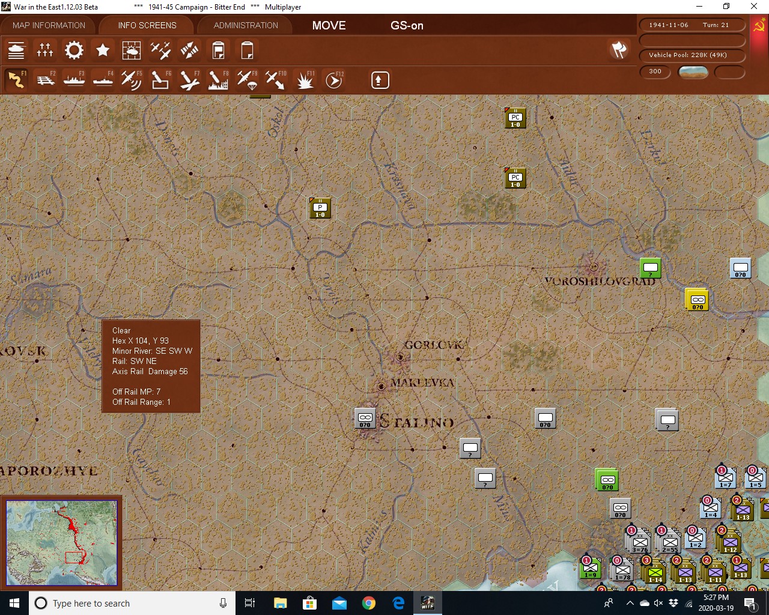Select the uppermost PC 1-0 unit counter
This screenshot has height=615, width=769.
coord(515,118)
